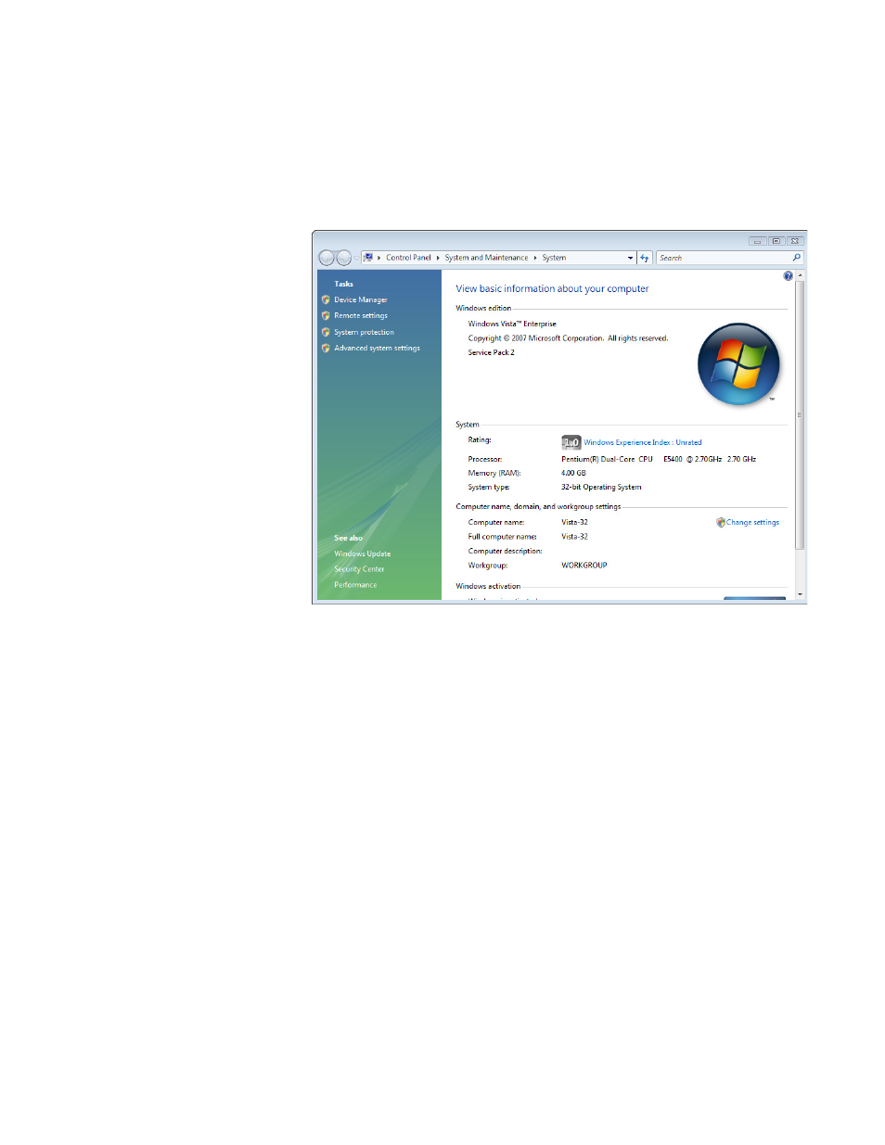
Task: Click 'Vista-32' in the Computer name row
Action: tap(574, 523)
